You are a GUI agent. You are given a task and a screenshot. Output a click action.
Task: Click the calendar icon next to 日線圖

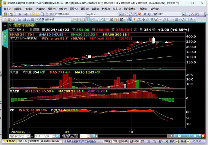(x=43, y=30)
